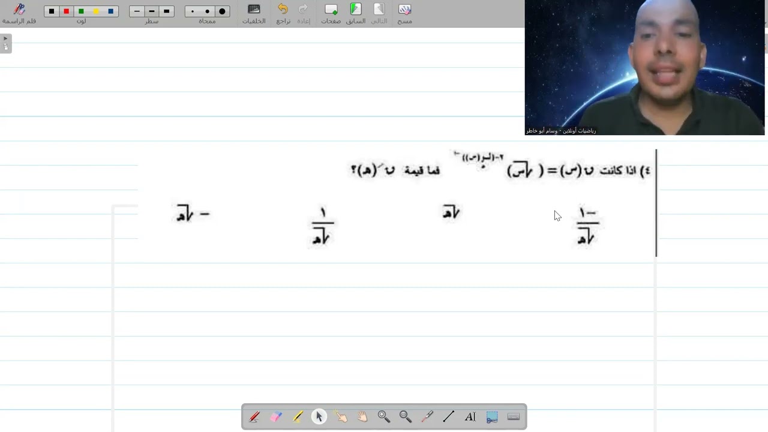
Task: Open the صفحات pages button
Action: pyautogui.click(x=331, y=13)
